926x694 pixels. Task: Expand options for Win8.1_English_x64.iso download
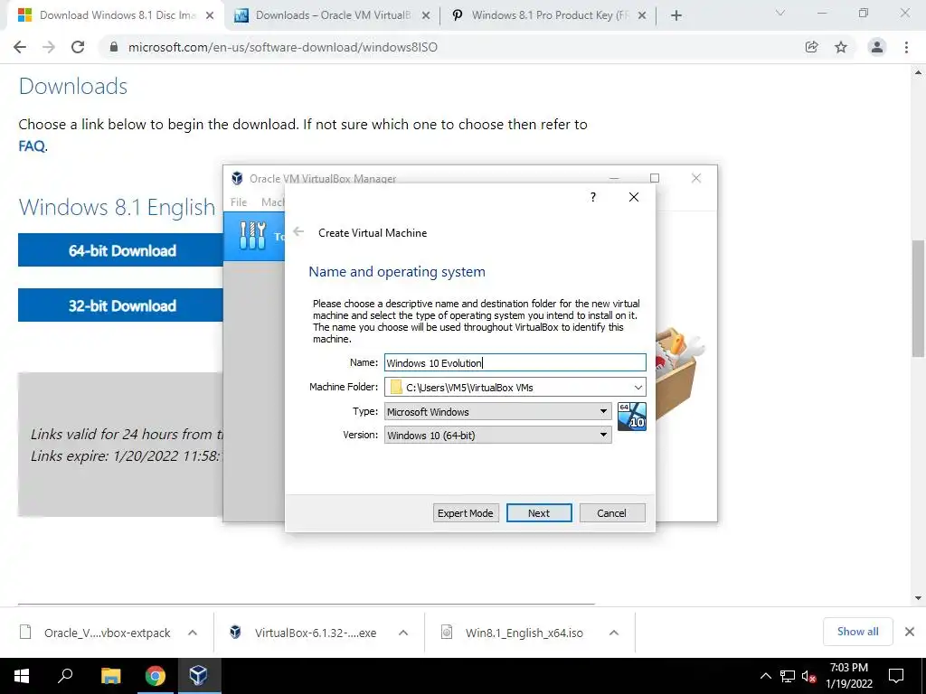[x=614, y=633]
